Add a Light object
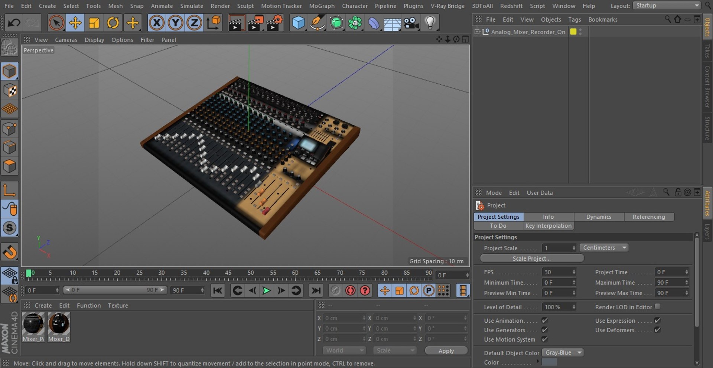The height and width of the screenshot is (368, 713). (x=430, y=23)
